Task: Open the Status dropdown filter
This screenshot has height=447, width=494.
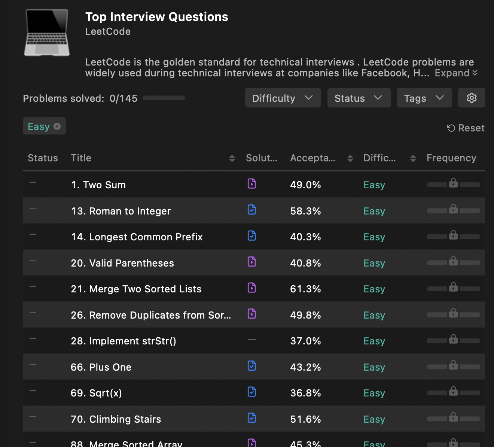Action: point(359,98)
